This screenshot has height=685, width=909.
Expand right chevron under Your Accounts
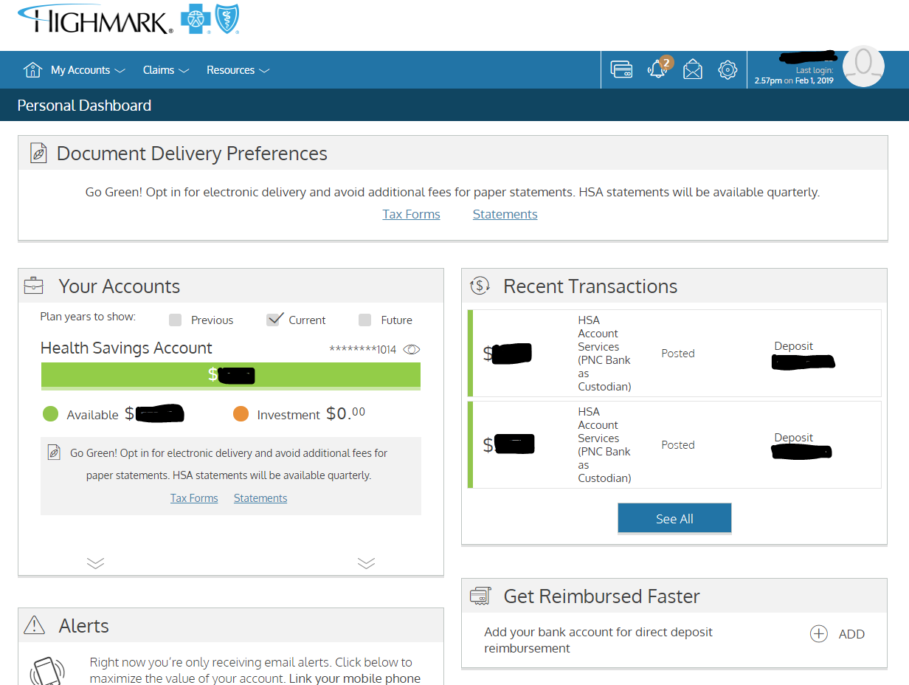[x=366, y=563]
